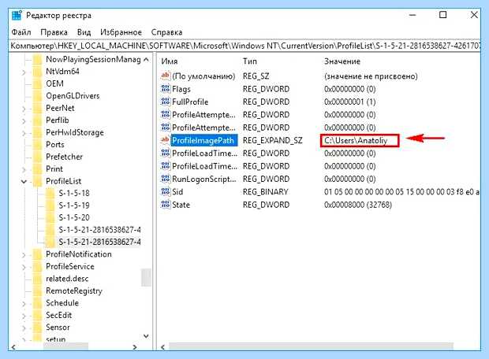The image size is (489, 359).
Task: Click the tree pane scroll up arrow
Action: pyautogui.click(x=146, y=60)
